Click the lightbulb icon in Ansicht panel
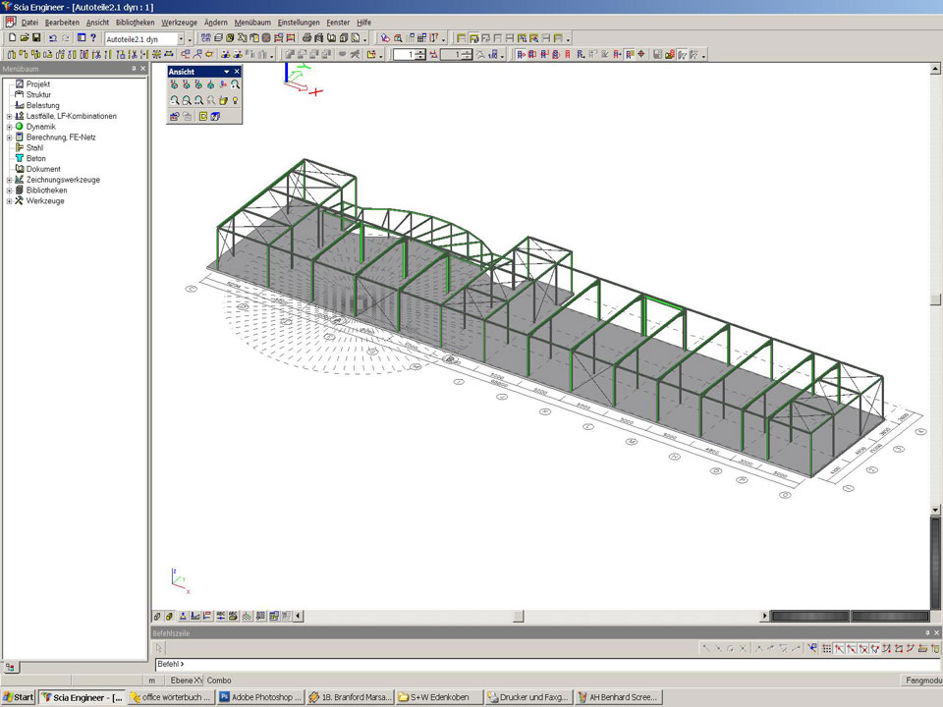The width and height of the screenshot is (943, 707). (236, 100)
